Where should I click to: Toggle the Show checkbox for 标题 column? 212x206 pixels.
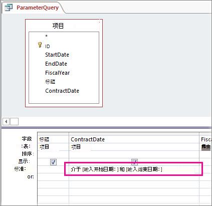coord(53,162)
